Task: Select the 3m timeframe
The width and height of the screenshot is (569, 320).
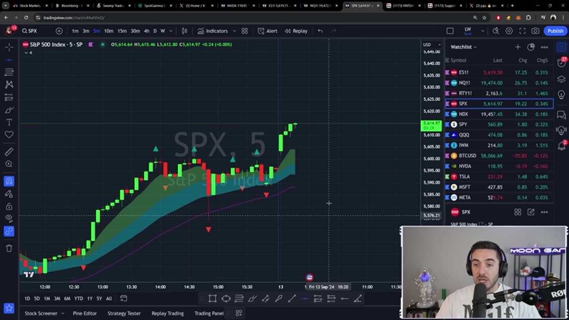Action: pos(86,31)
